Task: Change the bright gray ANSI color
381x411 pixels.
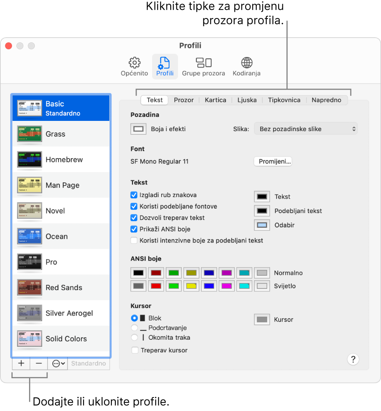Action: pos(138,286)
